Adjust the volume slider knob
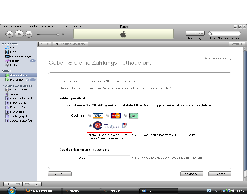The width and height of the screenshot is (247, 194). [x=58, y=34]
